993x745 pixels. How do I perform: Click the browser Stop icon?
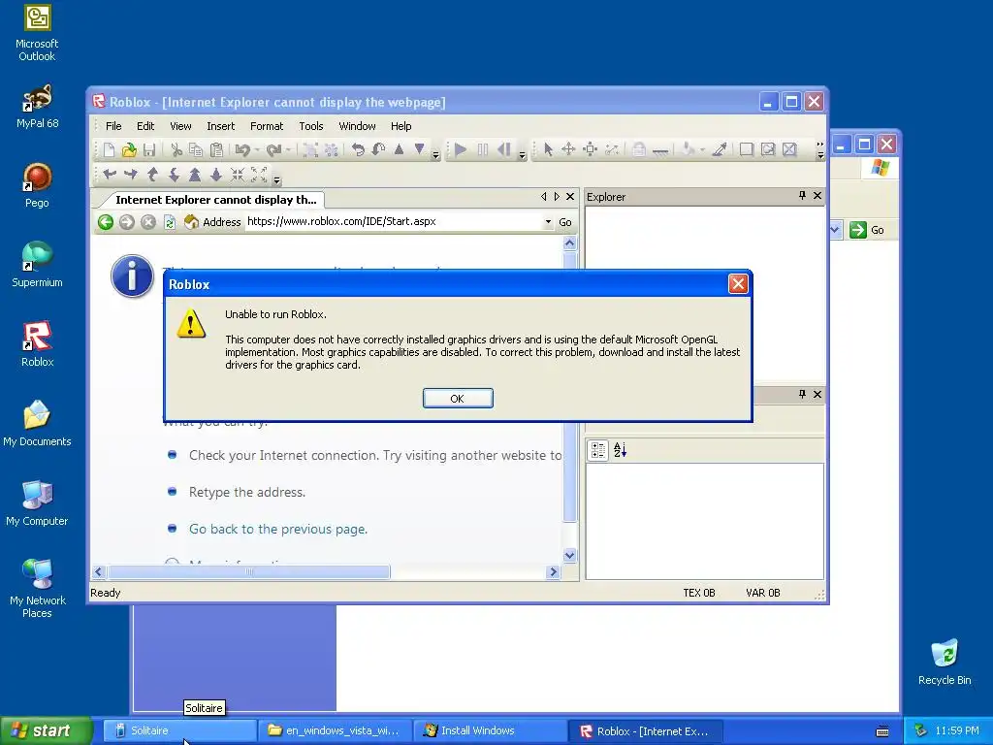[148, 222]
